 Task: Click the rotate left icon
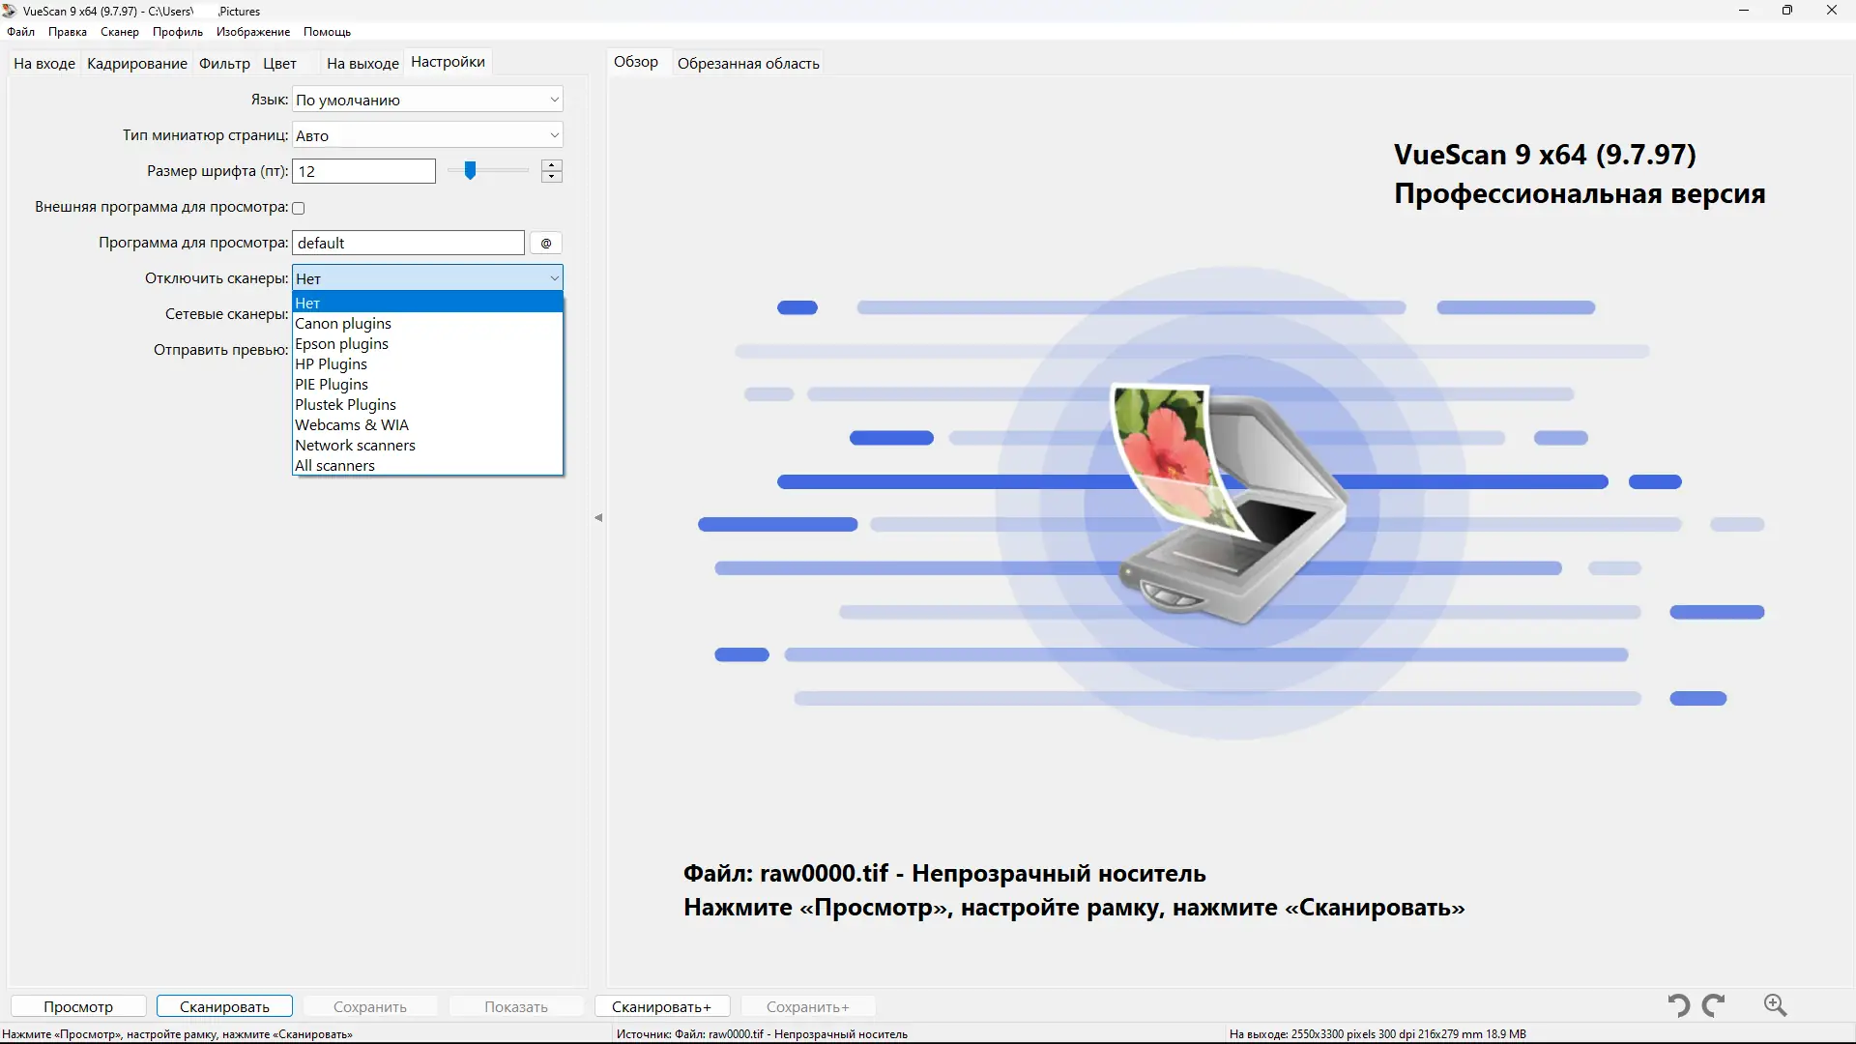tap(1679, 1005)
